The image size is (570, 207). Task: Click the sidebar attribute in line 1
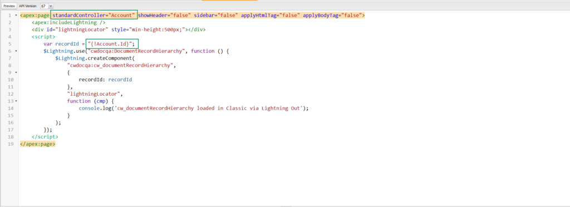coord(204,16)
